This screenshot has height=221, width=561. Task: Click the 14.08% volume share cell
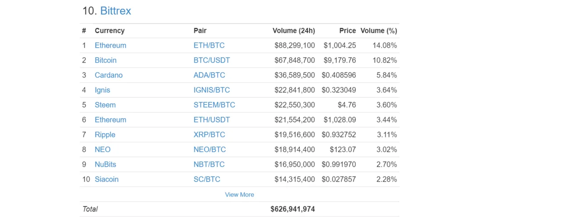pyautogui.click(x=385, y=46)
